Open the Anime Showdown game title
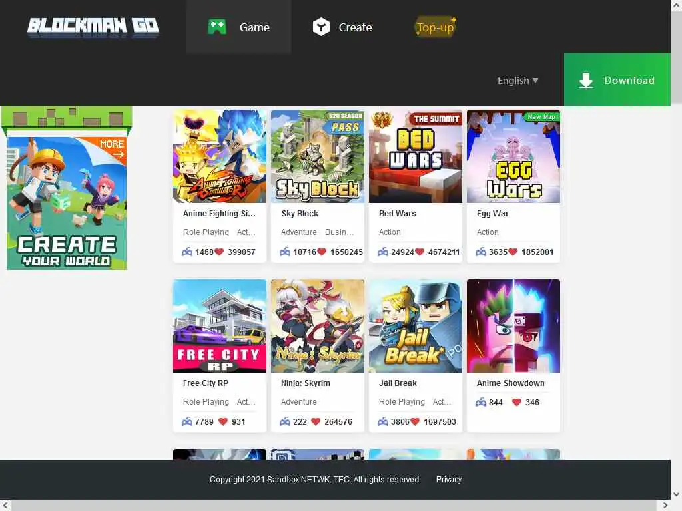Screen dimensions: 682x511 click(x=510, y=383)
